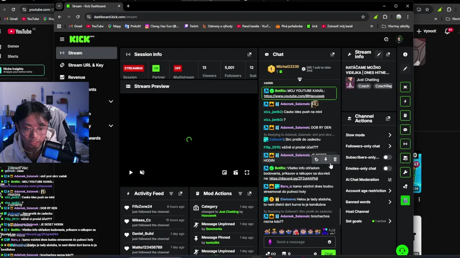This screenshot has width=460, height=258.
Task: Pop out the Stream info panel
Action: tap(388, 54)
